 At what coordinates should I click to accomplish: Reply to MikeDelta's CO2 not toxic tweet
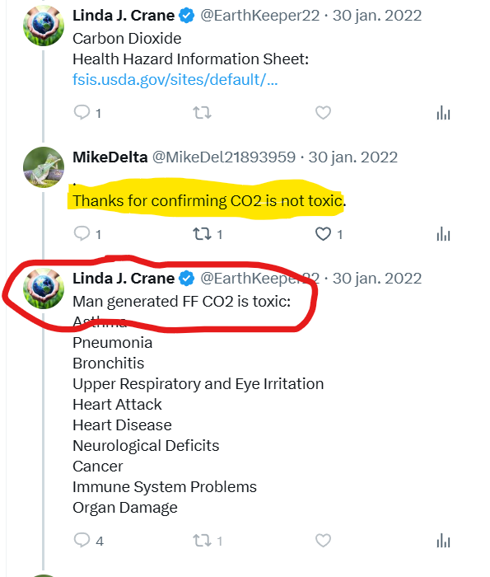82,233
